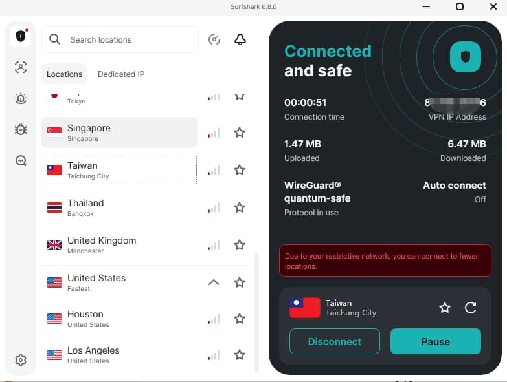Open the Alternative ID sidebar icon
This screenshot has width=507, height=382.
tap(21, 67)
